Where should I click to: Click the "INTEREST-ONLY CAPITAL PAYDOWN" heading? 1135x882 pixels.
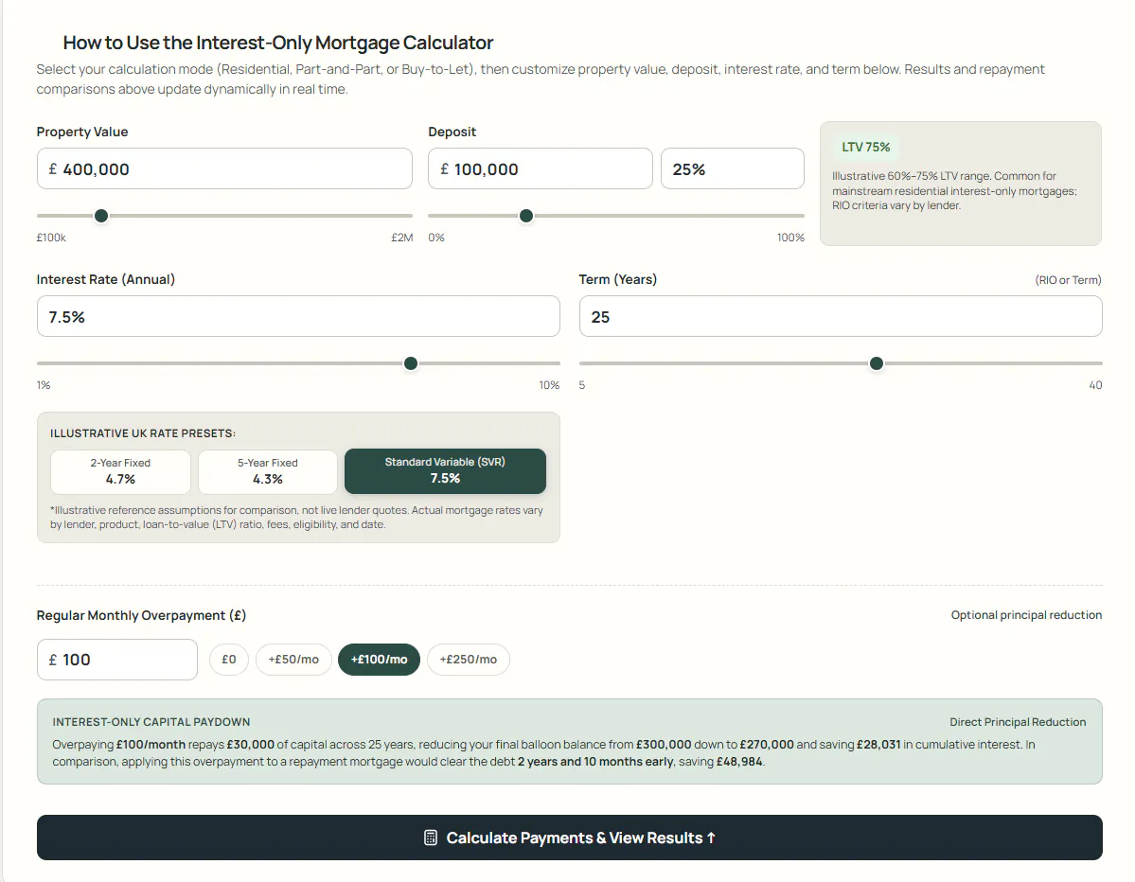[151, 722]
